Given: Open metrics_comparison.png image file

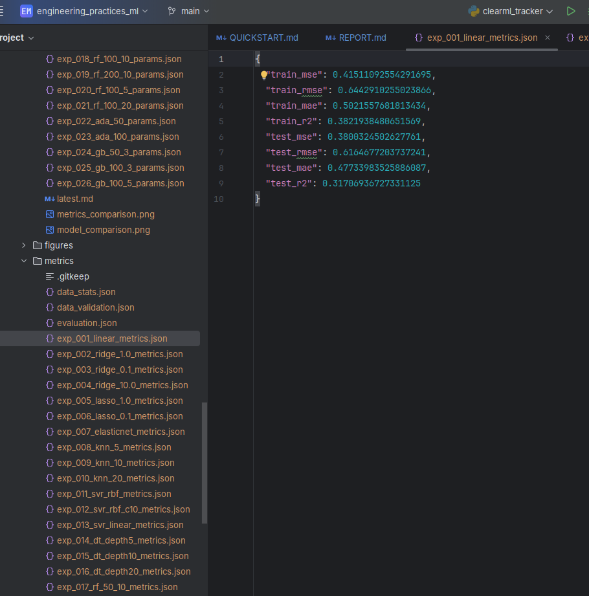Looking at the screenshot, I should pyautogui.click(x=106, y=214).
